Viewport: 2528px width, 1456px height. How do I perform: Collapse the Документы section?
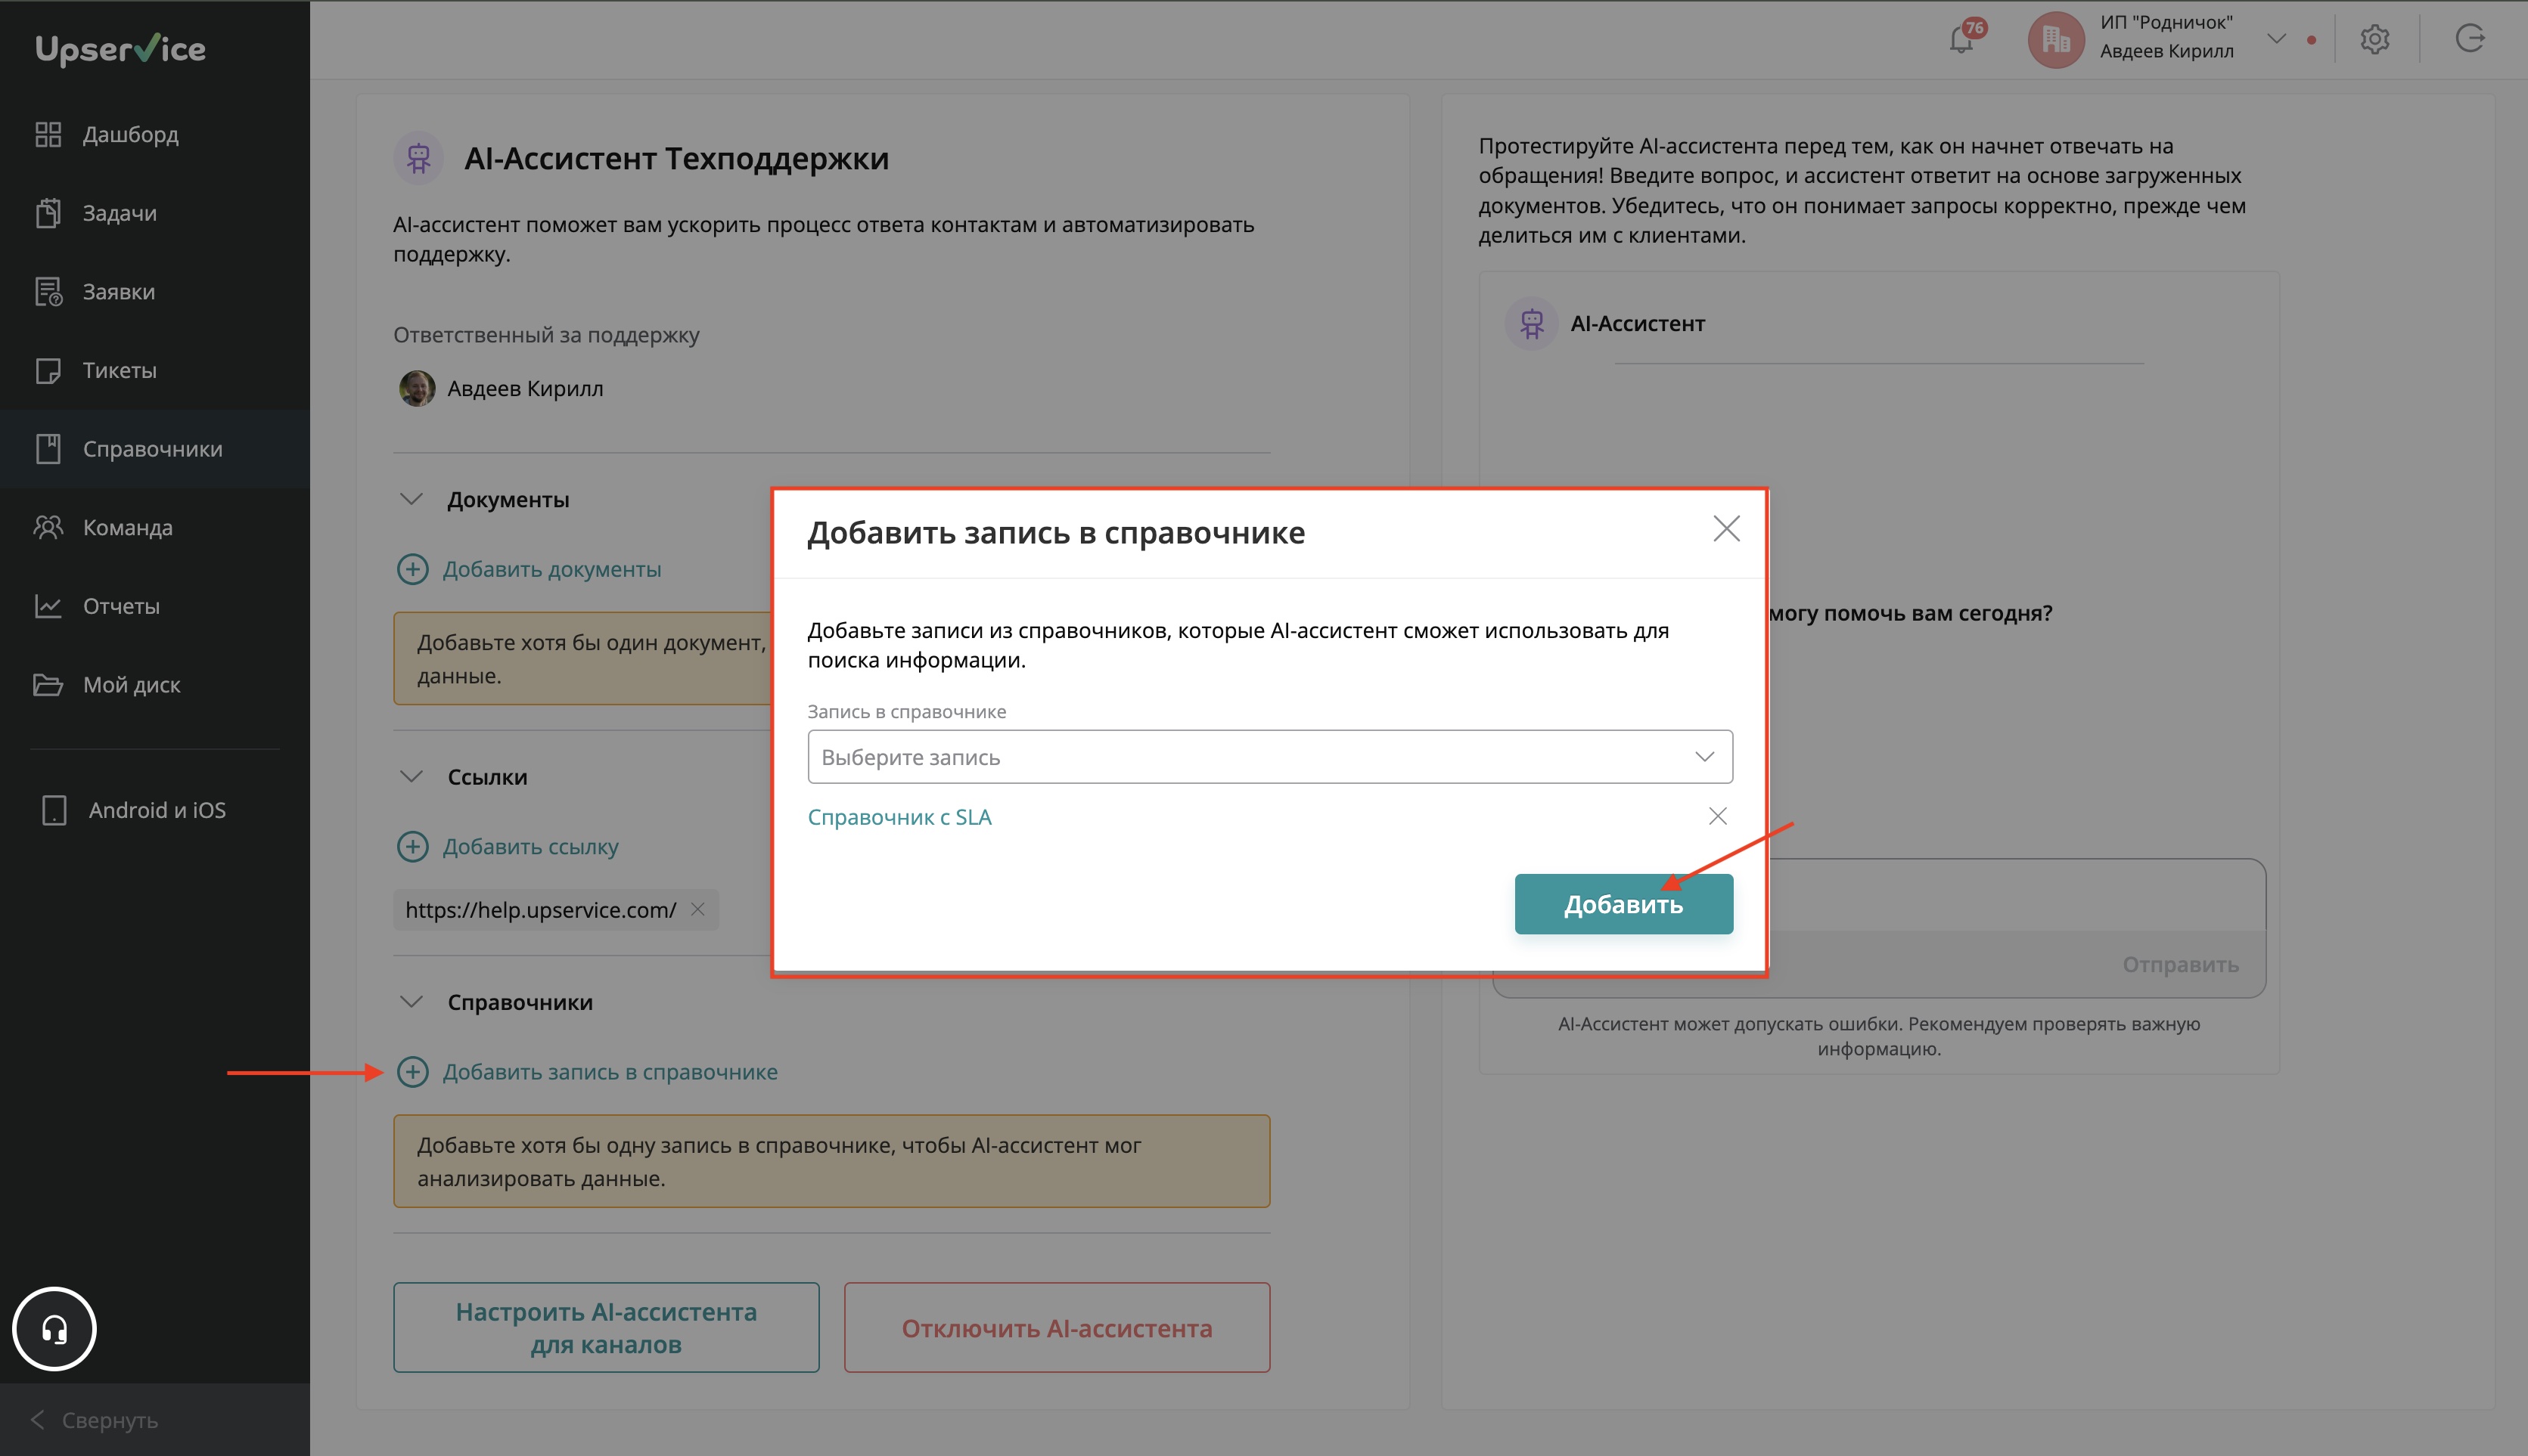(x=411, y=499)
